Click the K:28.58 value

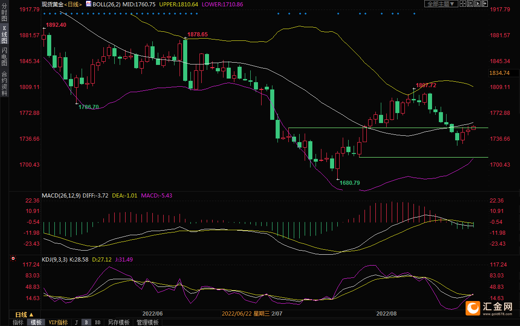coord(80,260)
